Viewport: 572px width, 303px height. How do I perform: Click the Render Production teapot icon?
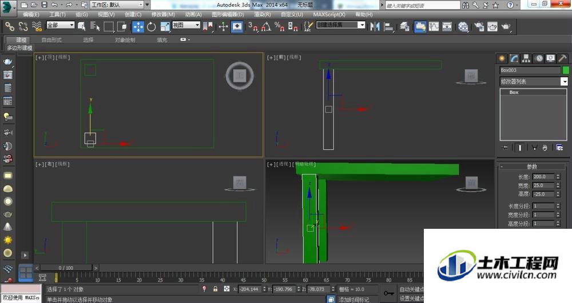click(506, 27)
